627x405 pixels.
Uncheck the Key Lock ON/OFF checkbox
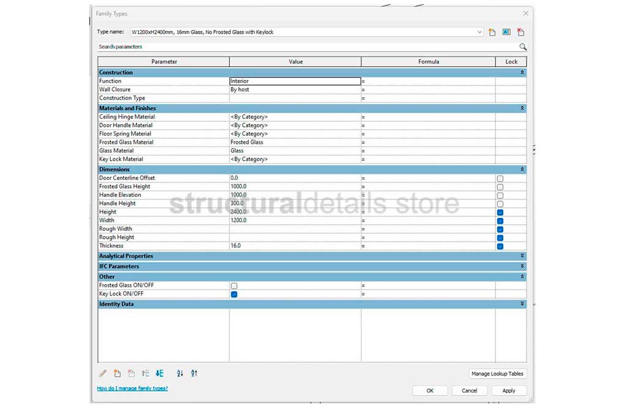[x=234, y=294]
